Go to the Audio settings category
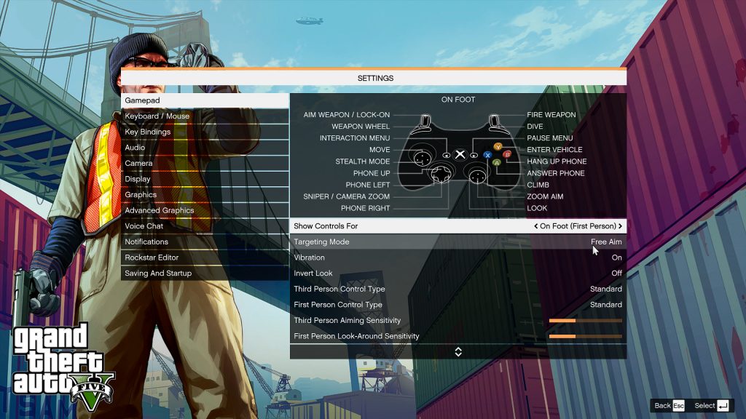746x419 pixels. (205, 147)
